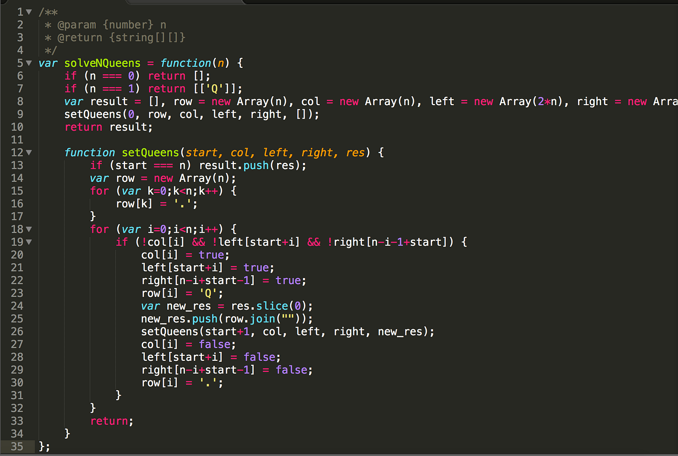Place cursor on the solveNQueens function name
The height and width of the screenshot is (456, 678).
click(x=102, y=63)
